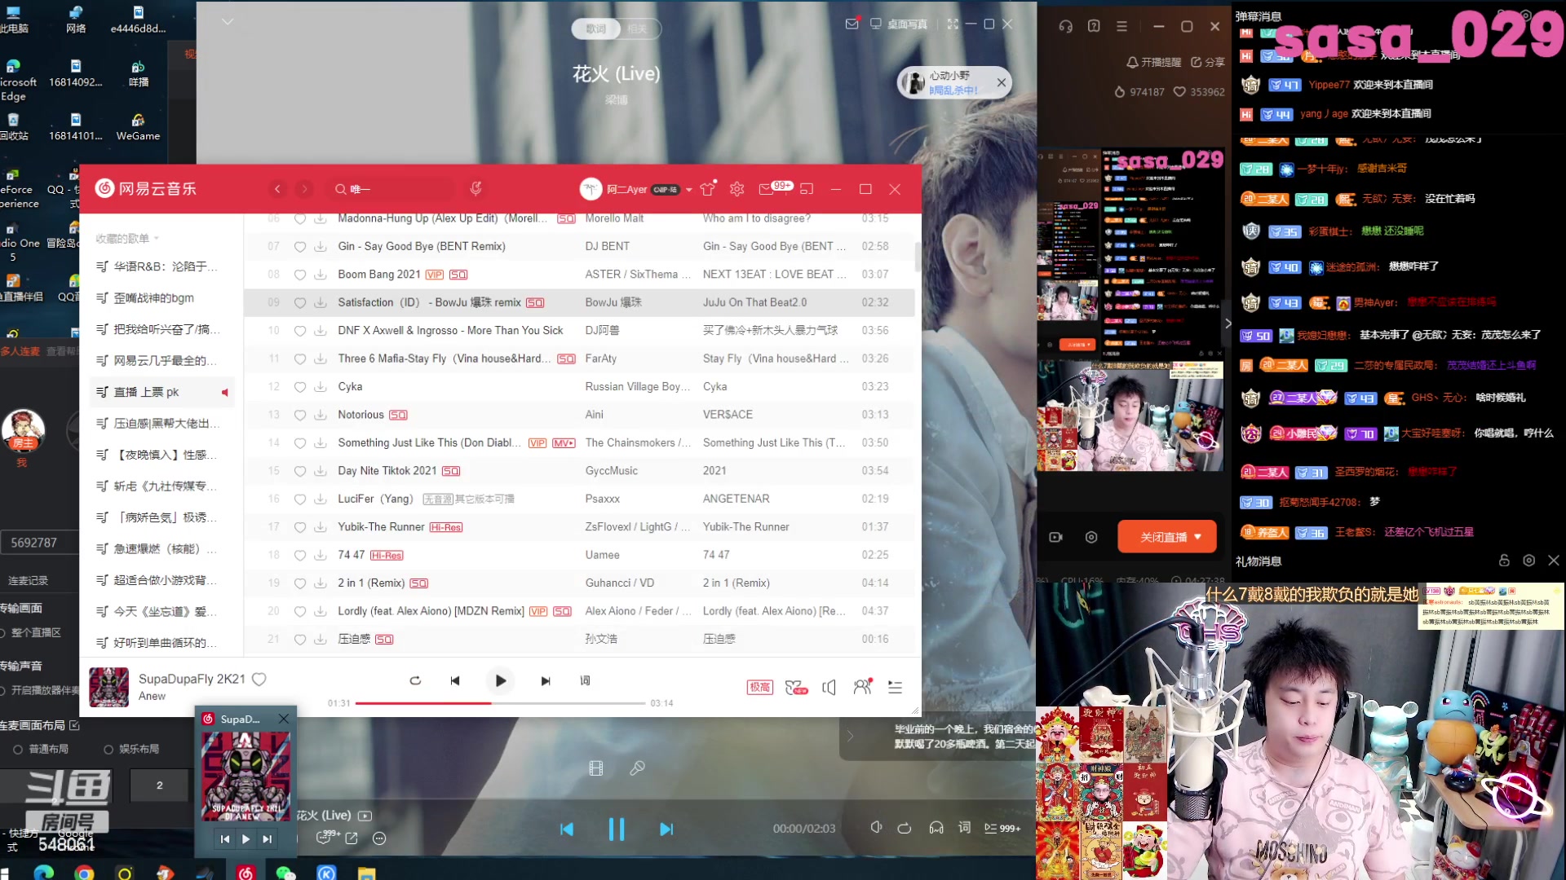Select the 娱乐布局 radio option
The width and height of the screenshot is (1566, 880).
click(108, 750)
